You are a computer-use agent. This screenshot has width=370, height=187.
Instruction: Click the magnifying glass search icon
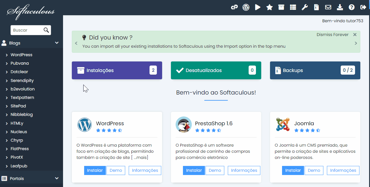46,30
